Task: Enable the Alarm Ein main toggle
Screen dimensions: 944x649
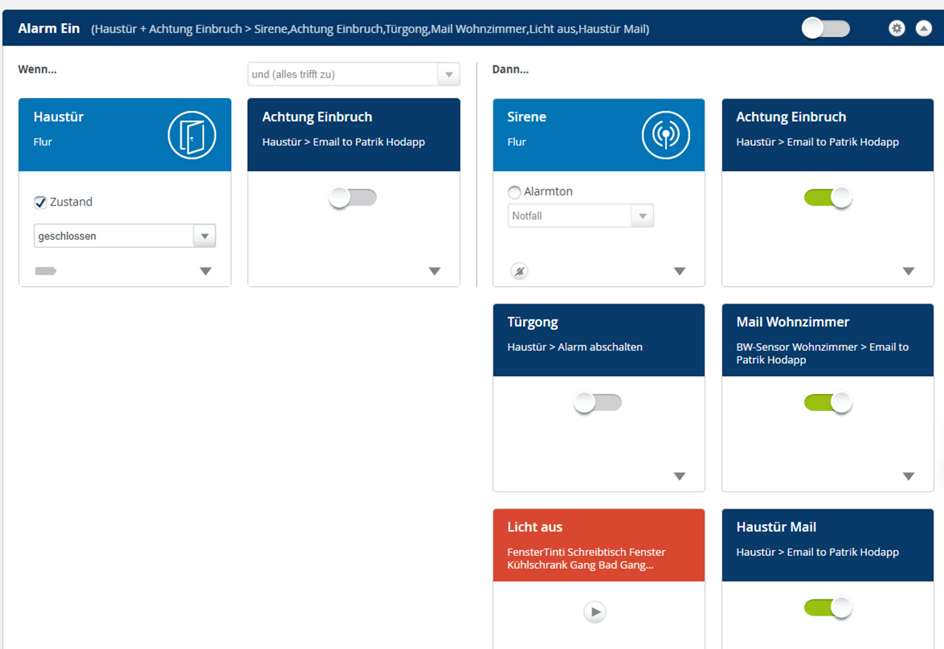Action: click(x=825, y=28)
